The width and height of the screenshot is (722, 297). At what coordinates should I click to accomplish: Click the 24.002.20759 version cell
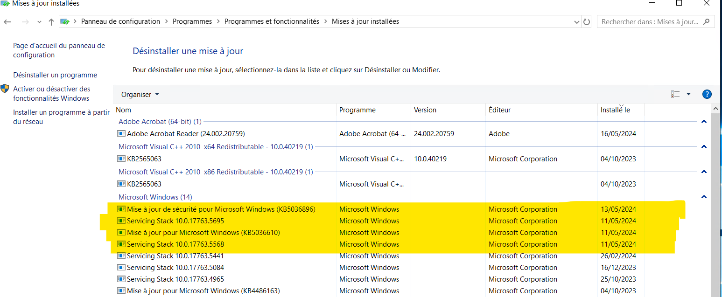pyautogui.click(x=434, y=134)
